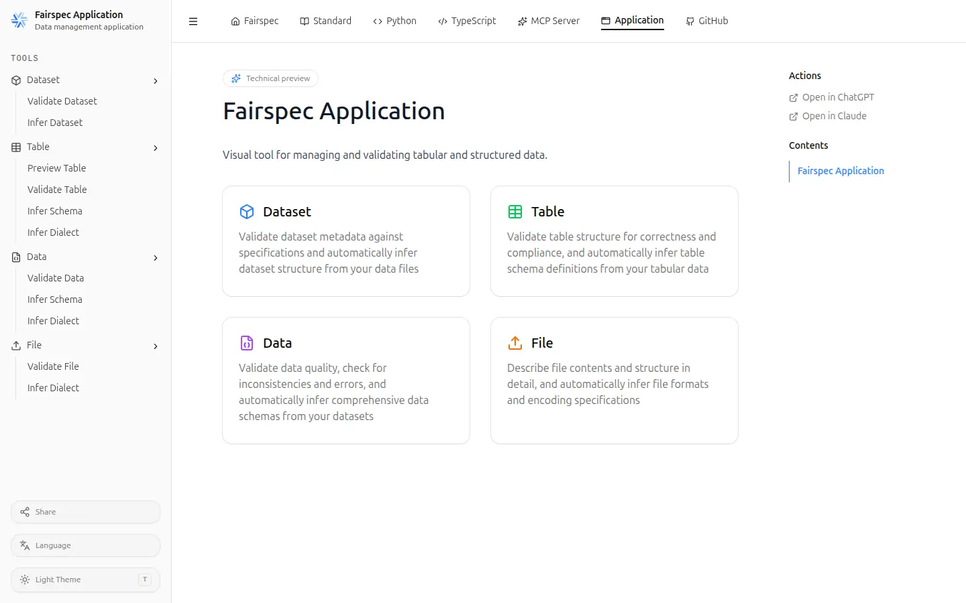Click the orange upload icon on File card
Viewport: 966px width, 603px height.
pos(515,343)
